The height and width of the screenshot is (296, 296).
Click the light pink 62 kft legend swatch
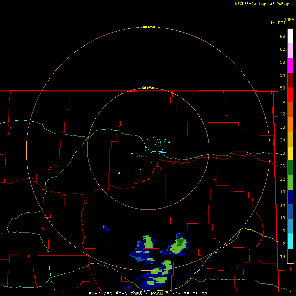click(x=290, y=50)
